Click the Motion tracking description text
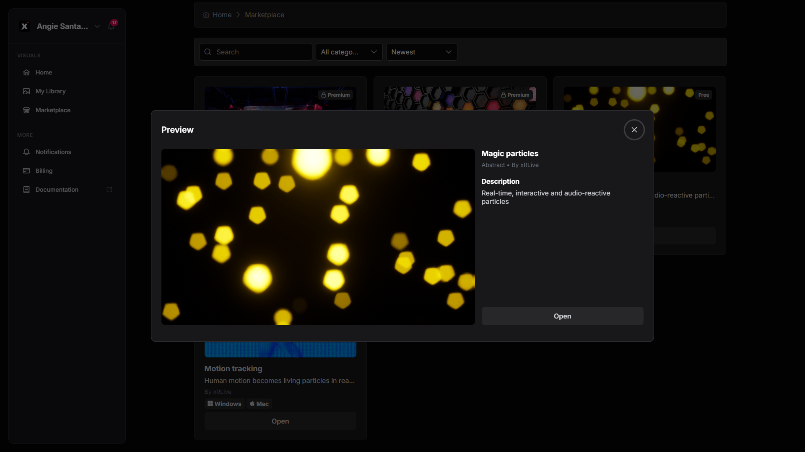 pyautogui.click(x=279, y=380)
